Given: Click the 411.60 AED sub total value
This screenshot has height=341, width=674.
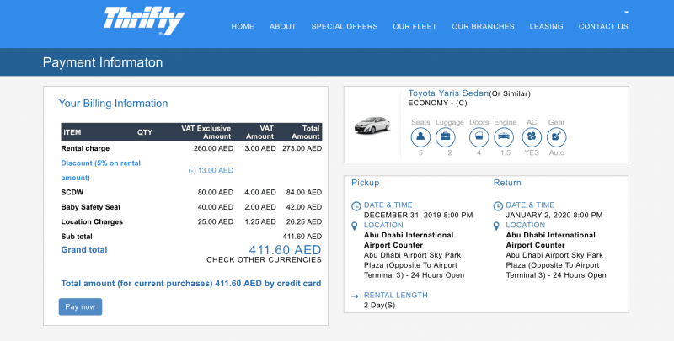Looking at the screenshot, I should click(302, 237).
